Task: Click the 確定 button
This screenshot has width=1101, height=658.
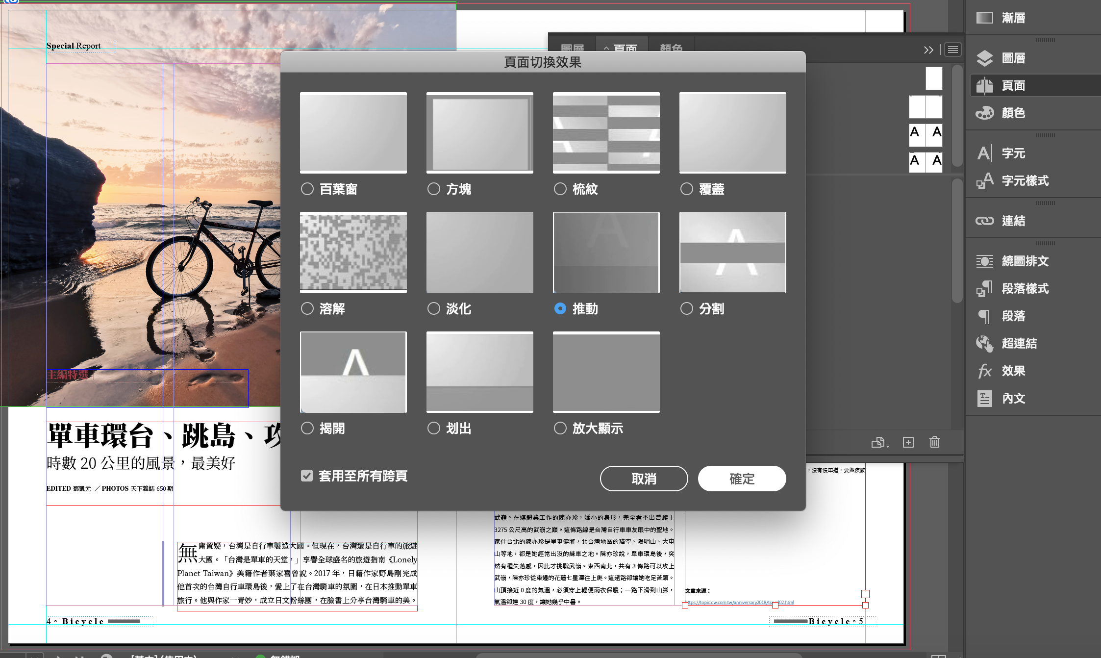Action: coord(742,479)
